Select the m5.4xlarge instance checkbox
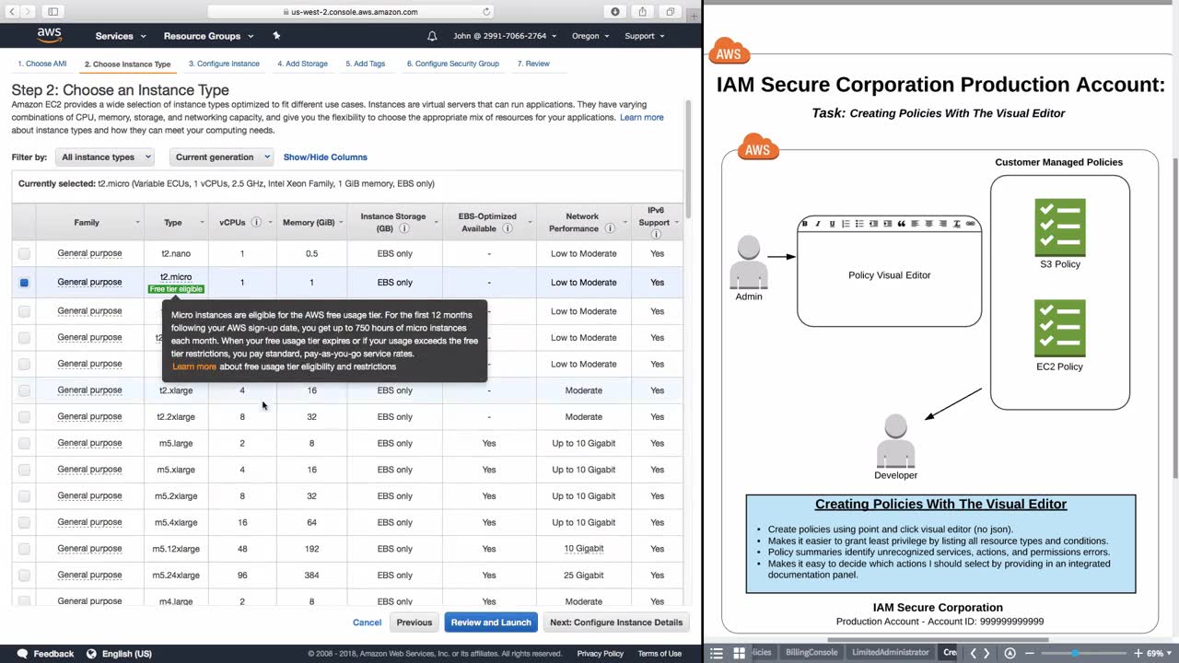Viewport: 1179px width, 663px height. 24,523
